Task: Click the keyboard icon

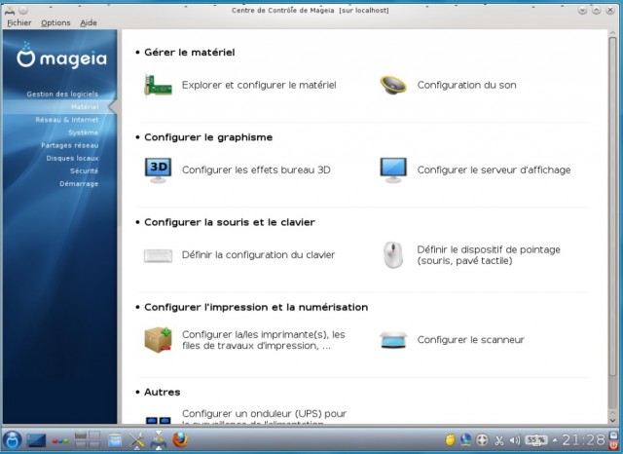Action: (x=158, y=255)
